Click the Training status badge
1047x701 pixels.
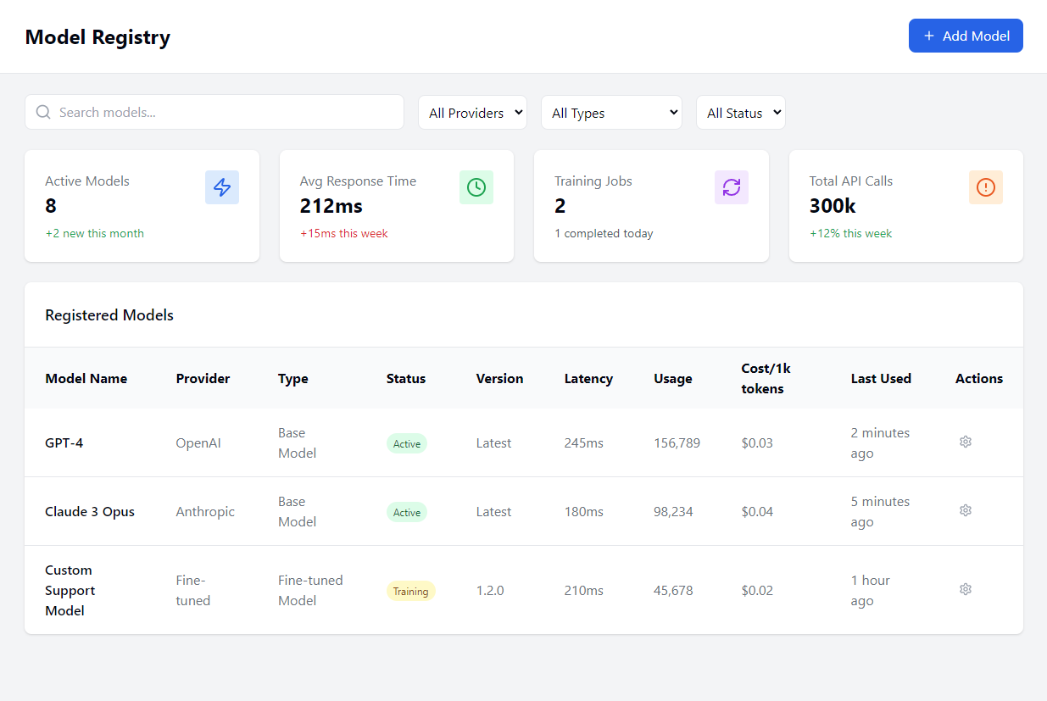410,591
